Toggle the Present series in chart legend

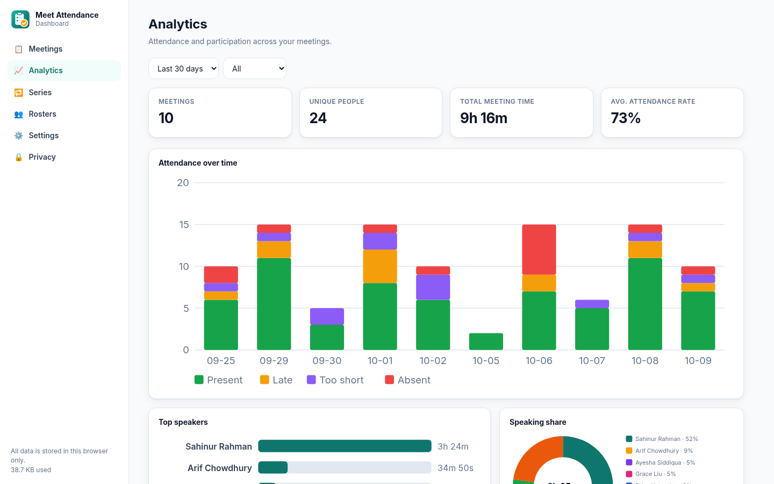tap(219, 380)
